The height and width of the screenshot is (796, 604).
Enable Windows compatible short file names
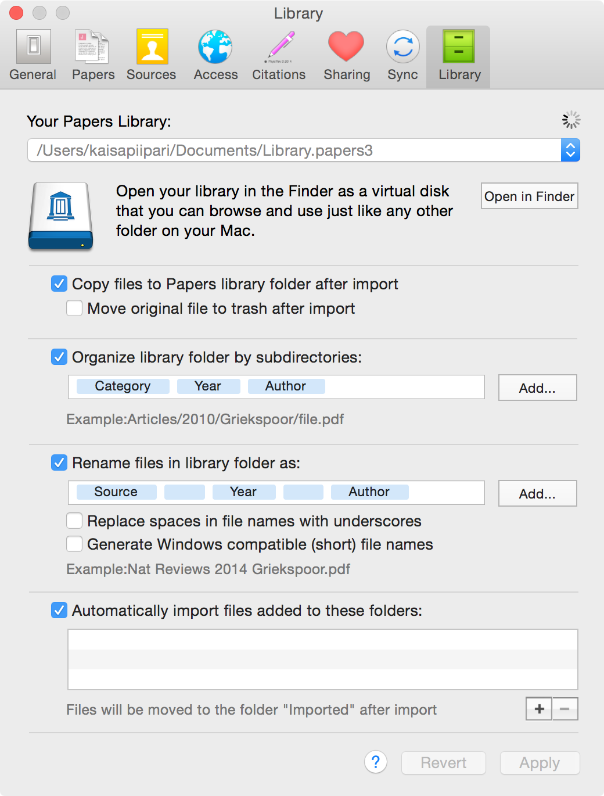(x=74, y=544)
